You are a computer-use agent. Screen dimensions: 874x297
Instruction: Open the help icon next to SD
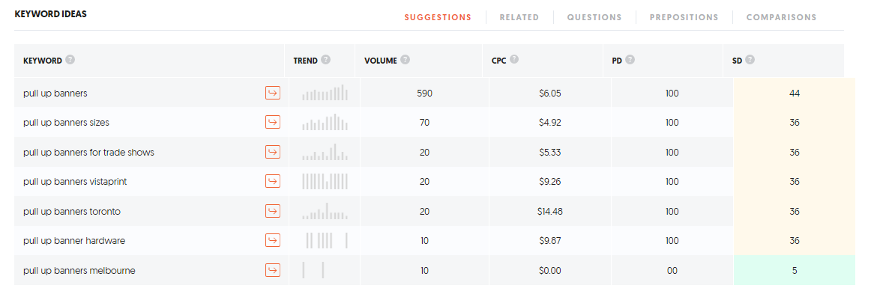(750, 60)
